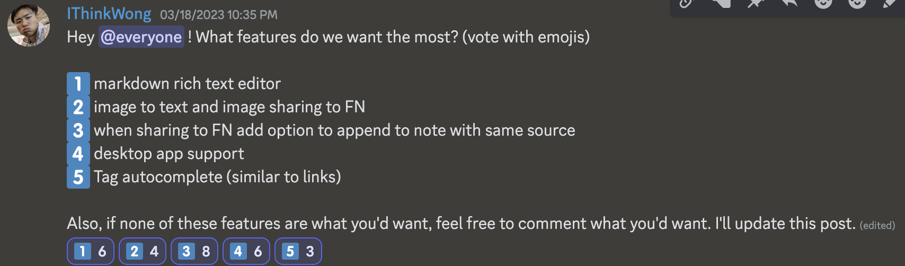
Task: Vote using the number 4 reaction pill
Action: click(246, 251)
